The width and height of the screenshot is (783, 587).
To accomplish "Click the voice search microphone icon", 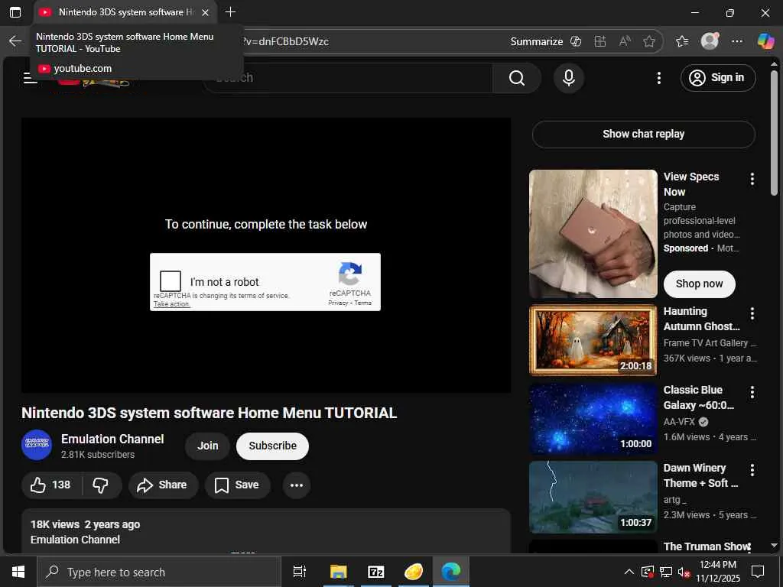I will coord(569,78).
